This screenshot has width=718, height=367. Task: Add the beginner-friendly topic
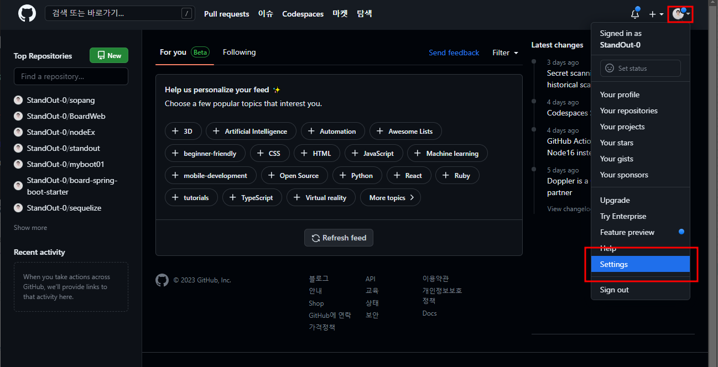[205, 153]
